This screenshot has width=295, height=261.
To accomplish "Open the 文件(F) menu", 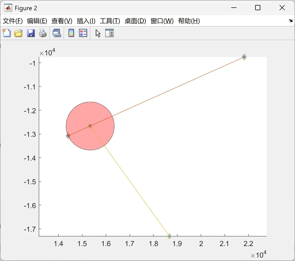I will 13,21.
